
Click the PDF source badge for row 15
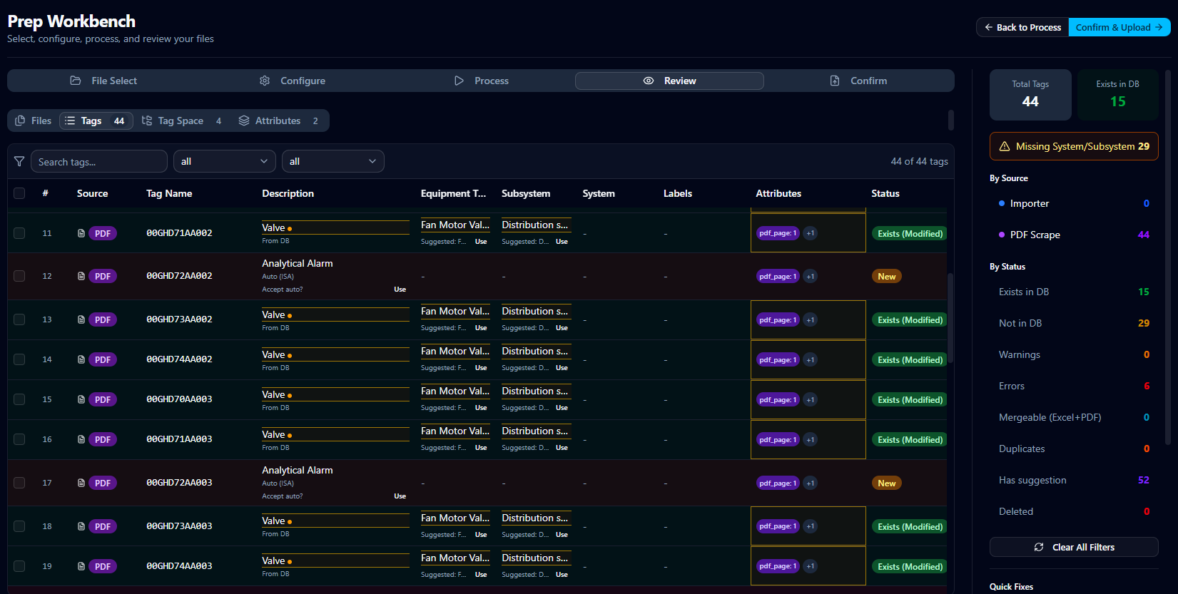103,399
